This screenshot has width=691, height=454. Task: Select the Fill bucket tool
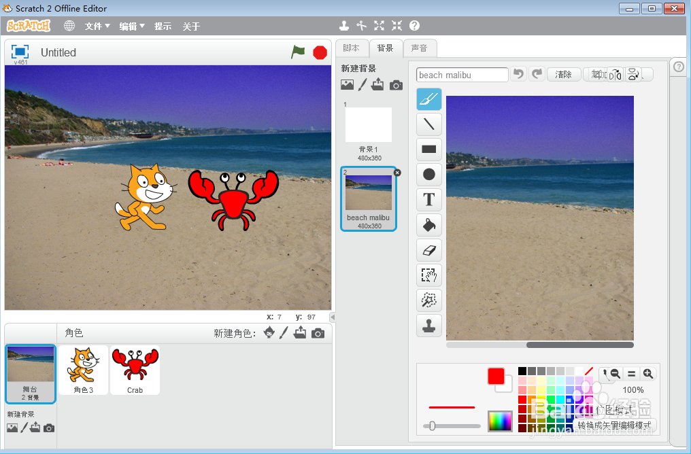point(428,225)
